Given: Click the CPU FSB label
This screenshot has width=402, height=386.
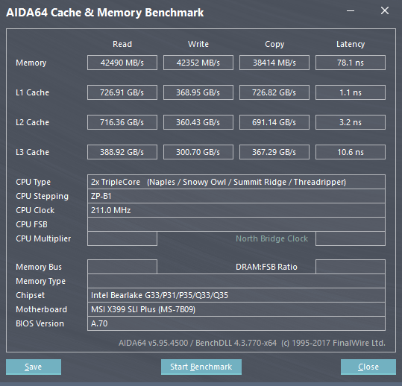Looking at the screenshot, I should click(31, 224).
